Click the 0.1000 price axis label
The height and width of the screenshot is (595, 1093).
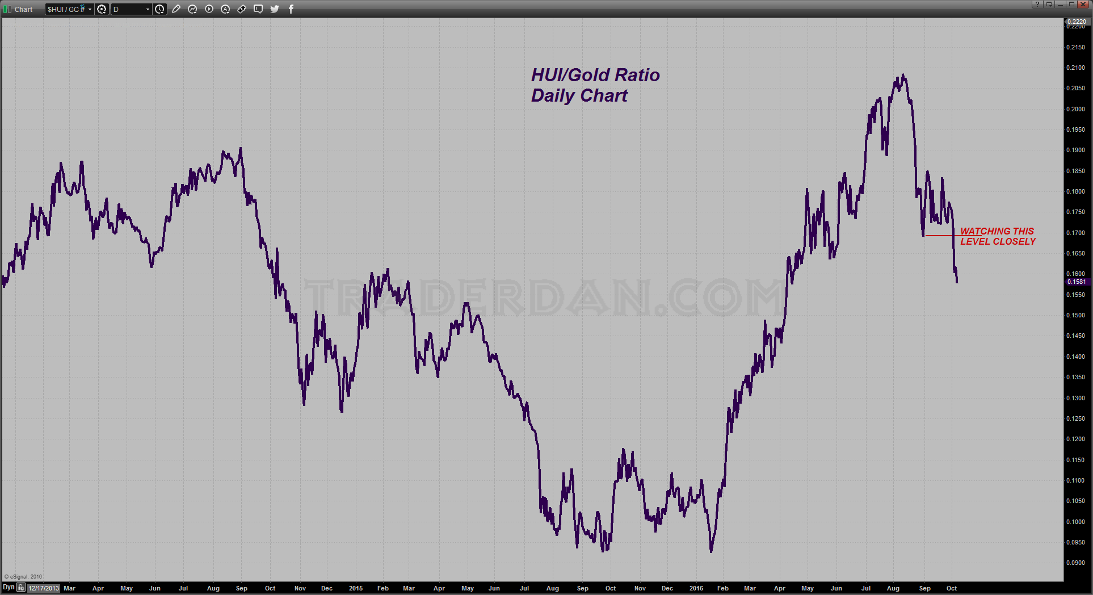point(1075,522)
